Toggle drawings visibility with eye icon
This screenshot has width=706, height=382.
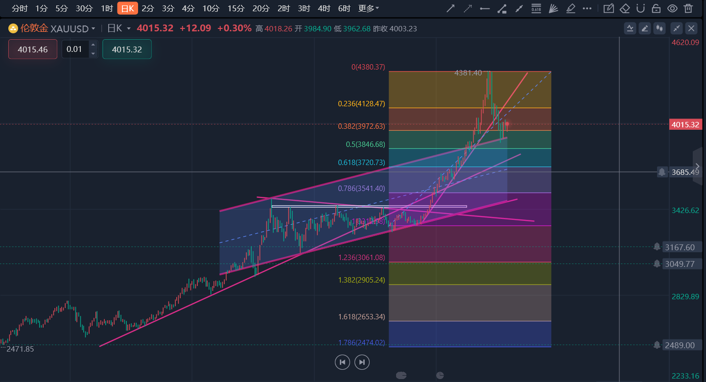click(672, 8)
